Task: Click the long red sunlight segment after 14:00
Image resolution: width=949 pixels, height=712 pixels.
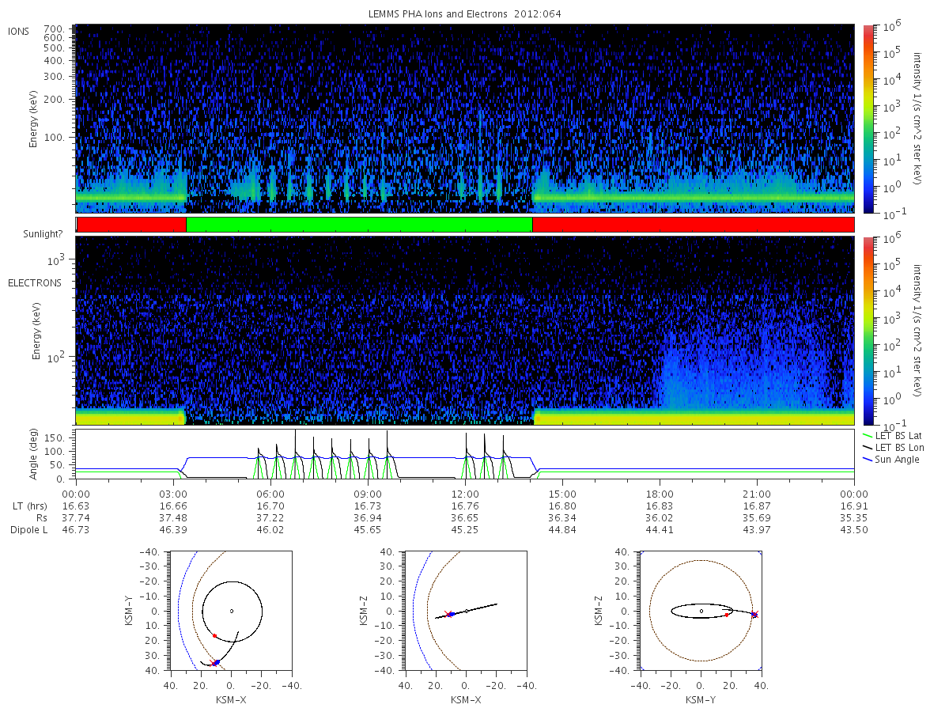Action: click(x=694, y=225)
